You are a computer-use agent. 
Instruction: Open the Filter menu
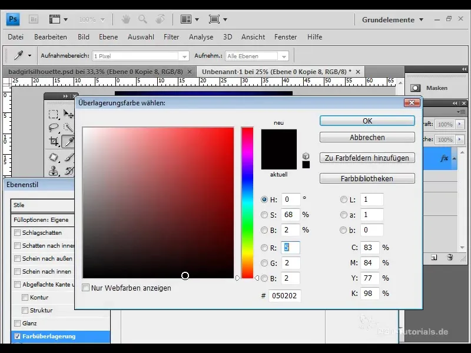[x=171, y=36]
